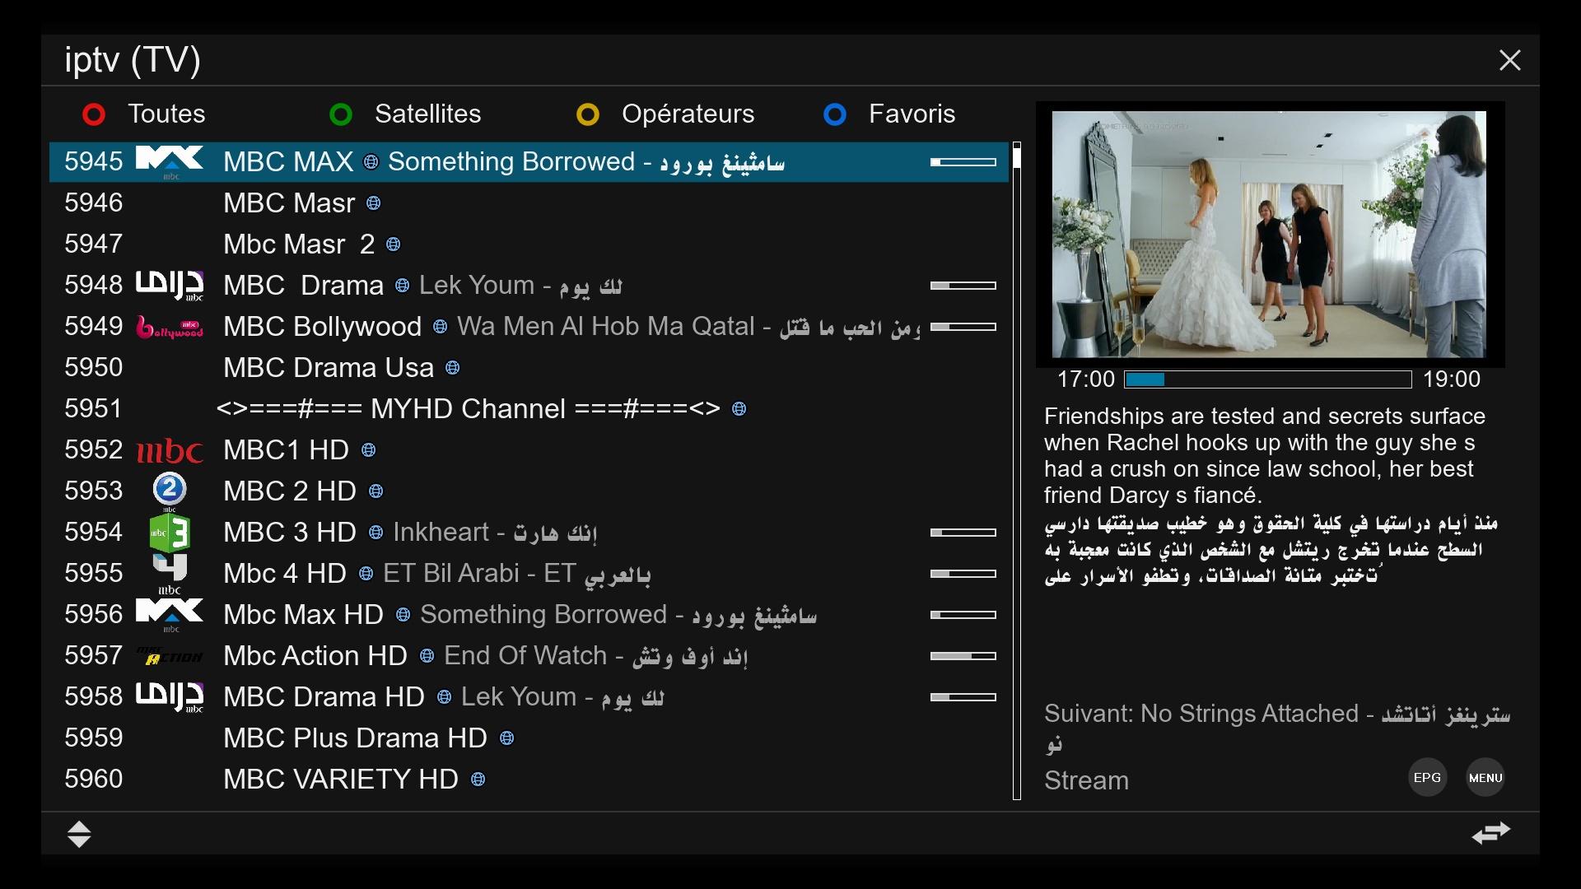Select Mbc 4 HD ET Bil Arabi
The width and height of the screenshot is (1581, 889).
(529, 573)
